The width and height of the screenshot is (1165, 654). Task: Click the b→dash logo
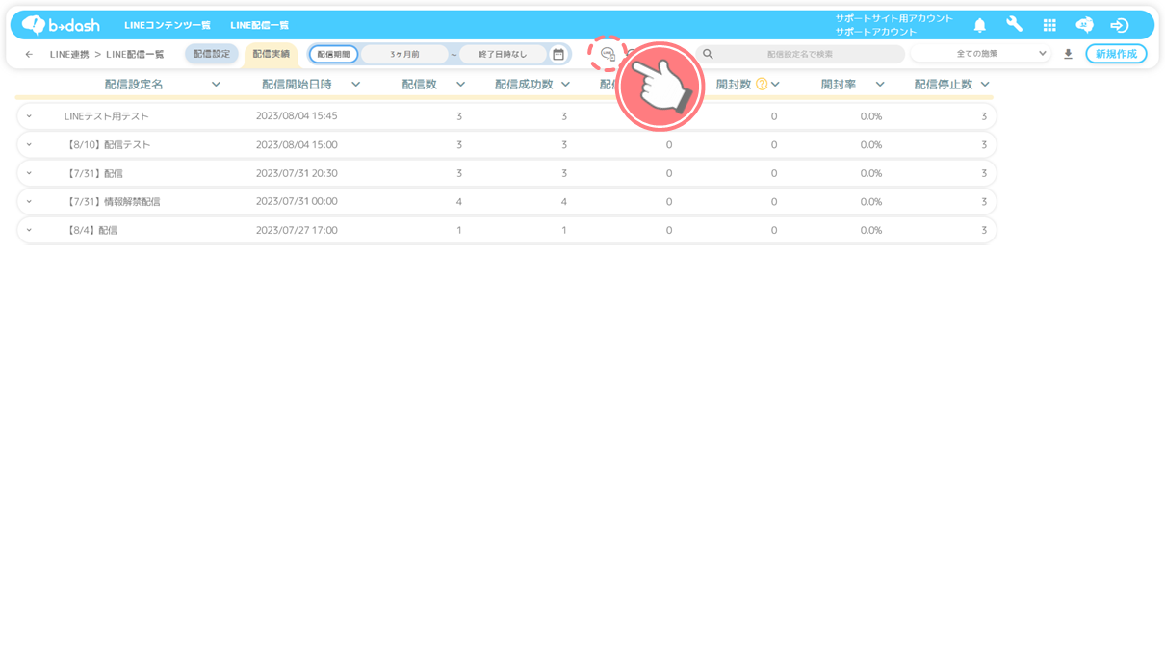coord(61,25)
